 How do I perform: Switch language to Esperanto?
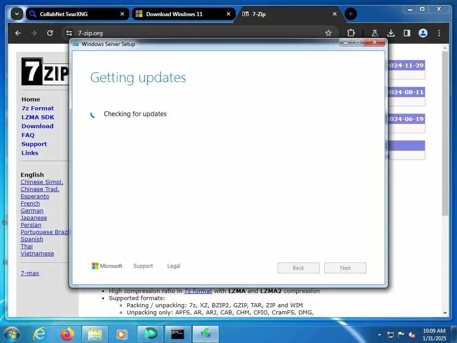tap(35, 197)
